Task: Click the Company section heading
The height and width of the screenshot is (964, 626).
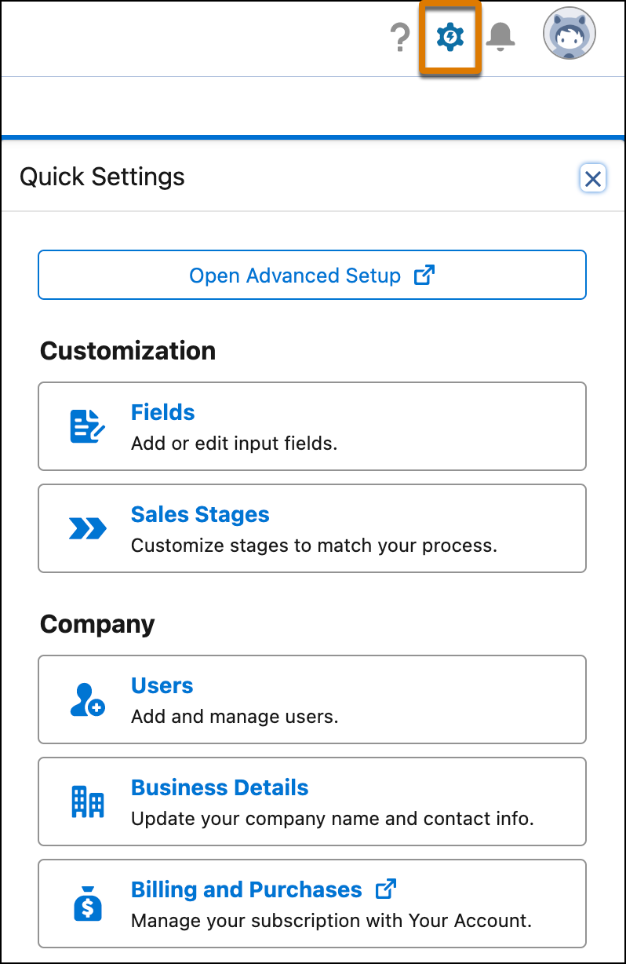Action: point(97,623)
